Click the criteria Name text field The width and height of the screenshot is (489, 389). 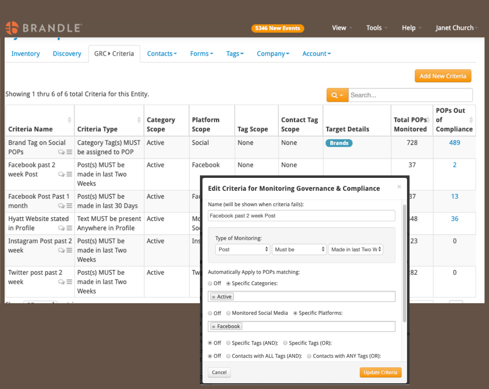tap(301, 216)
